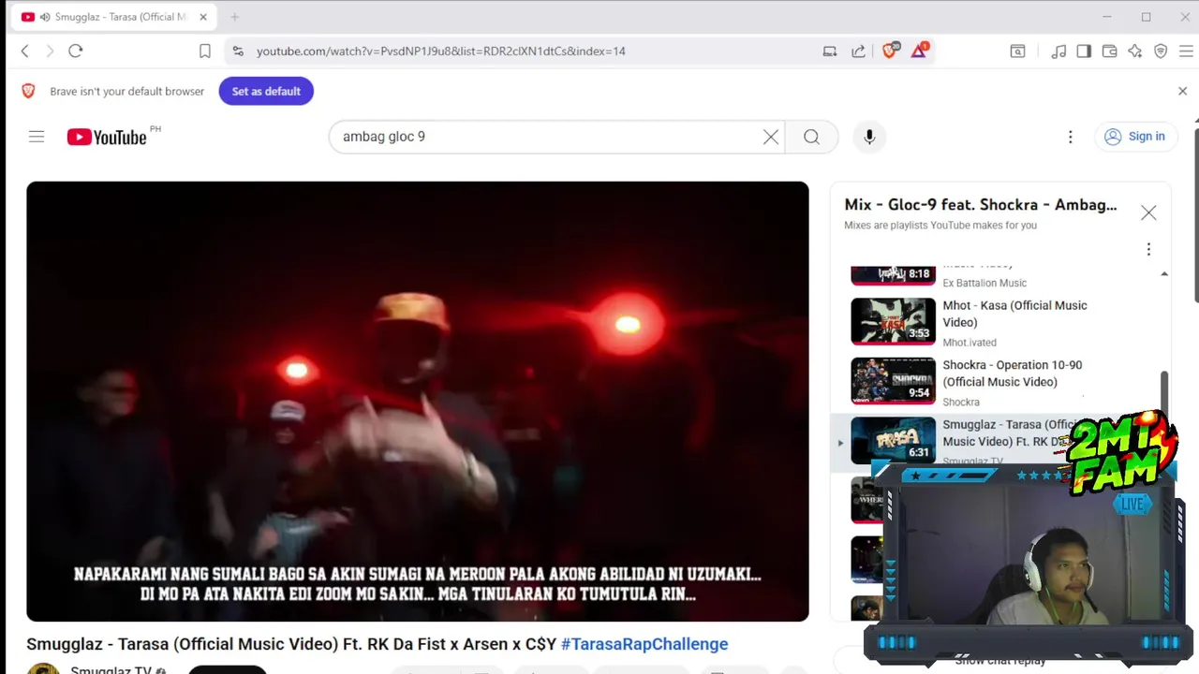This screenshot has width=1199, height=674.
Task: Share this page via the share icon
Action: pos(858,51)
